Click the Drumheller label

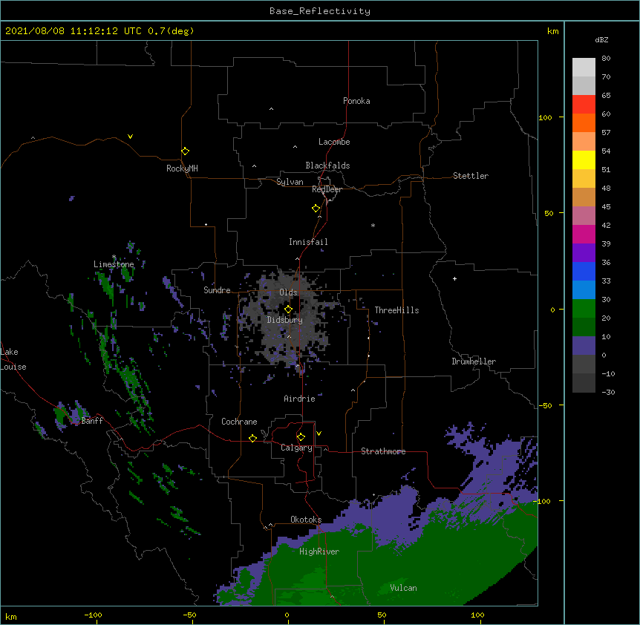pyautogui.click(x=474, y=361)
